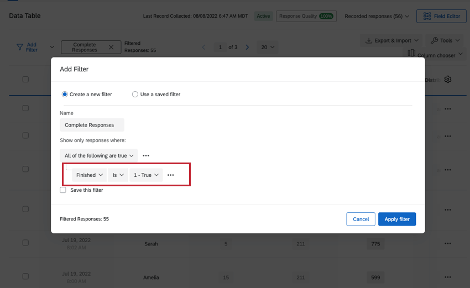Open row actions for Sarah's response
Viewport: 470px width, 288px height.
[x=448, y=244]
